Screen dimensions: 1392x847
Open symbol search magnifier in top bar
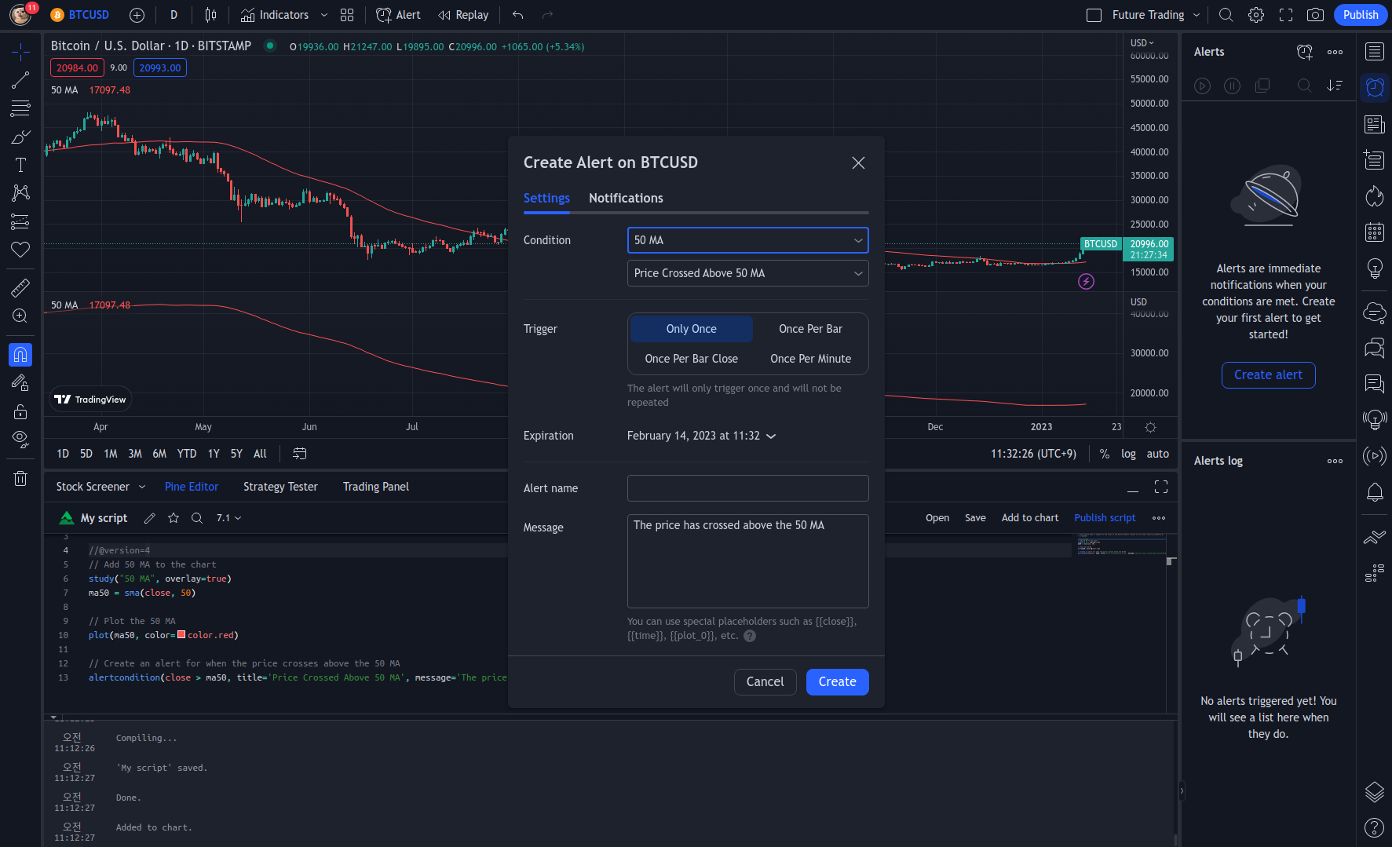1226,15
